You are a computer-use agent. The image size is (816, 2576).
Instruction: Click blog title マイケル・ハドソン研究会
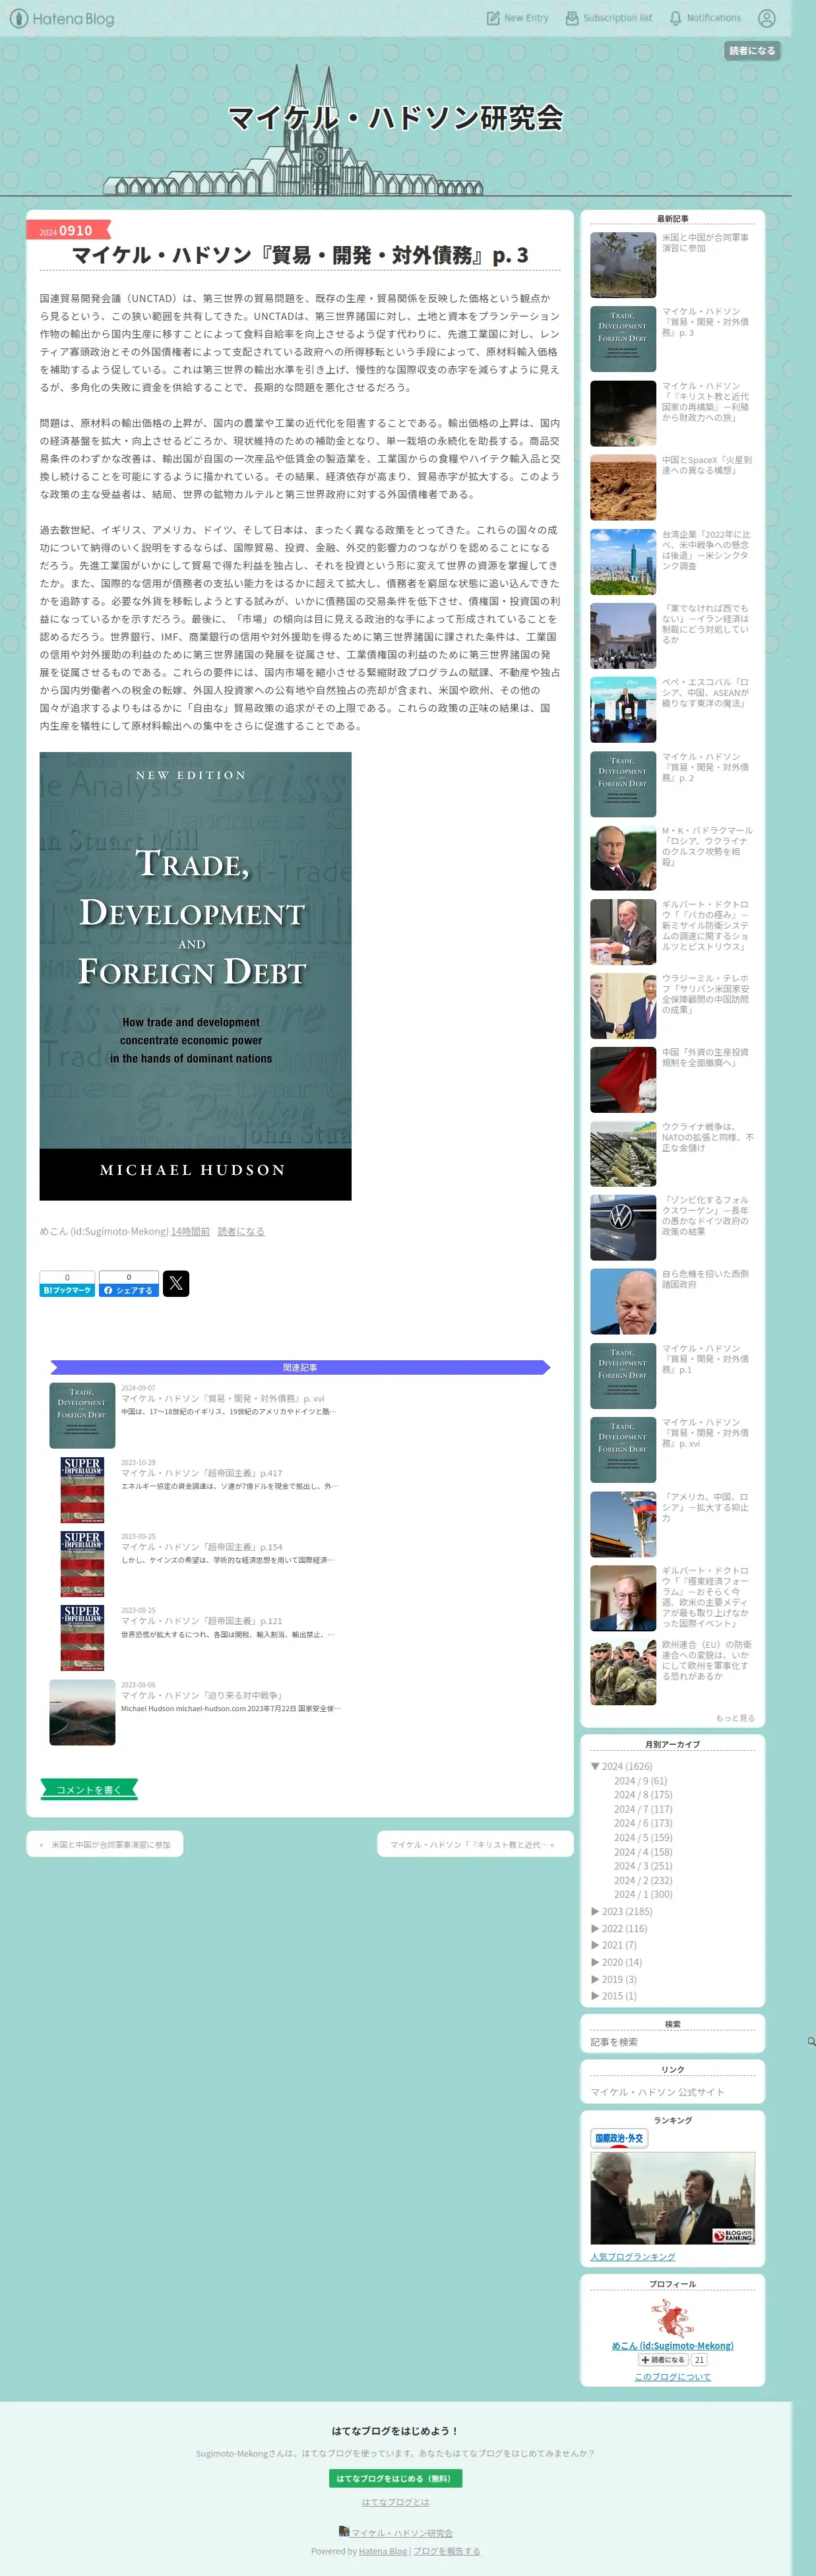click(396, 118)
